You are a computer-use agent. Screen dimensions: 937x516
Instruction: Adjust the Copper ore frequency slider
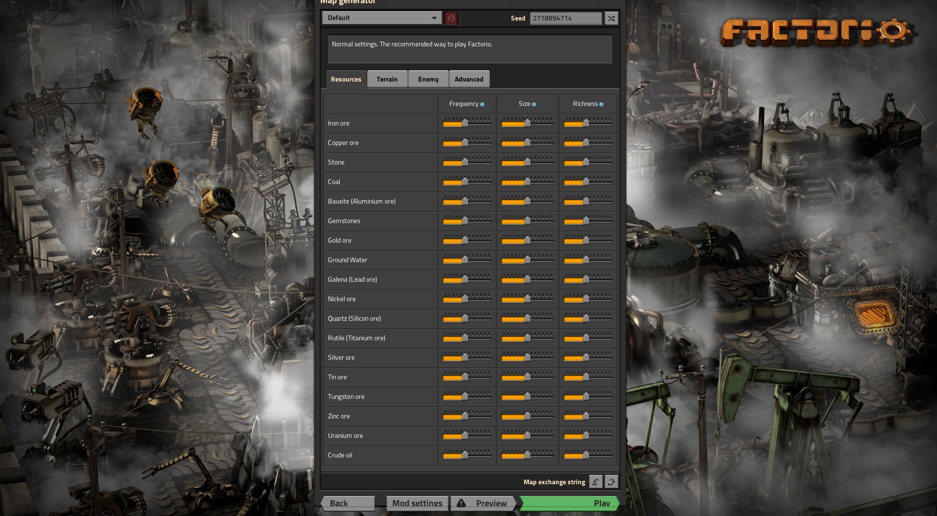click(467, 143)
